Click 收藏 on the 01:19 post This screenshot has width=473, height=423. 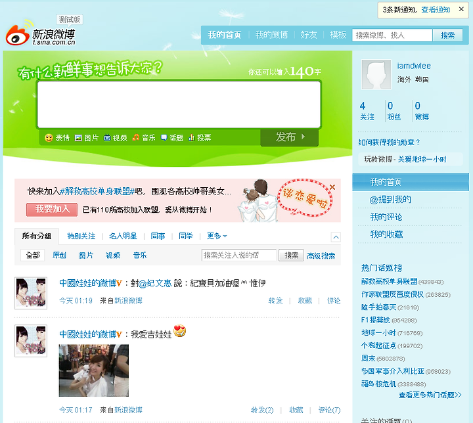[305, 301]
